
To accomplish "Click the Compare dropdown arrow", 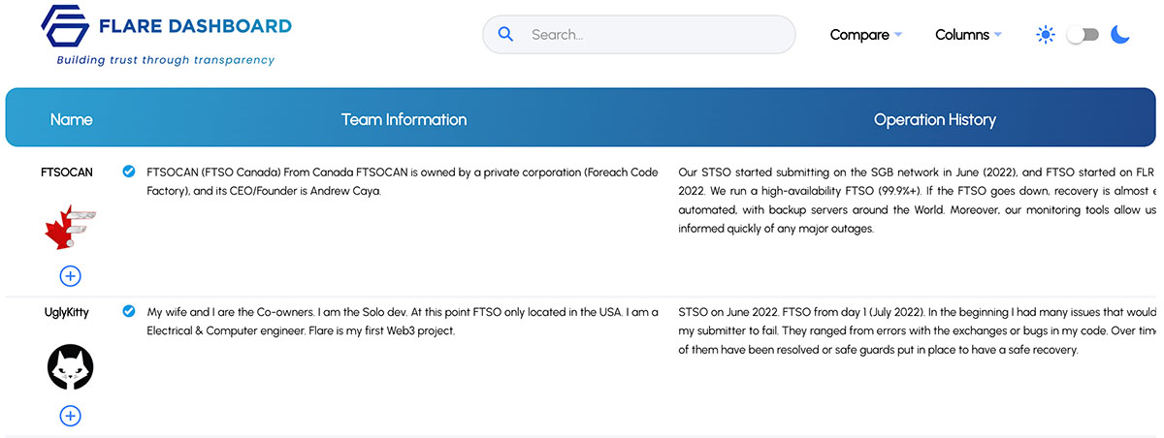I will (898, 35).
